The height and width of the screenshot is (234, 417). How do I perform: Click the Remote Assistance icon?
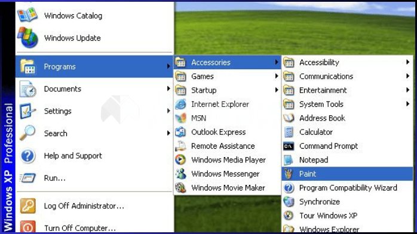tap(181, 146)
